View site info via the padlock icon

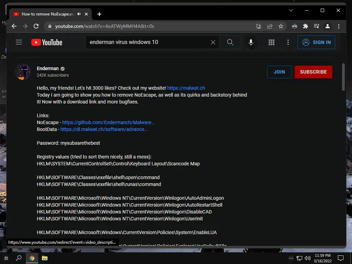[50, 26]
